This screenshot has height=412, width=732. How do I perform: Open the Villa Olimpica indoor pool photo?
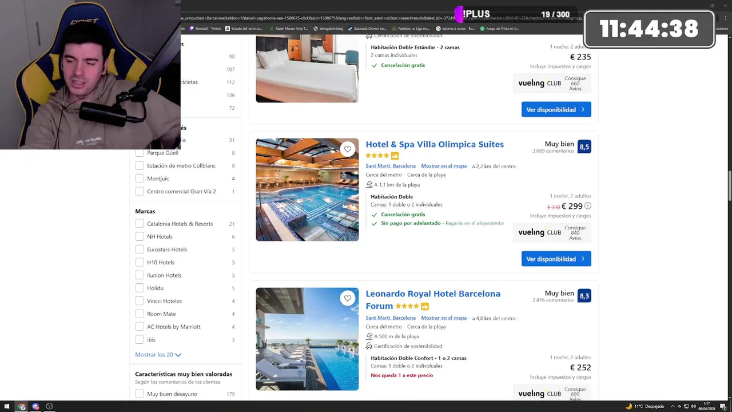pyautogui.click(x=307, y=189)
